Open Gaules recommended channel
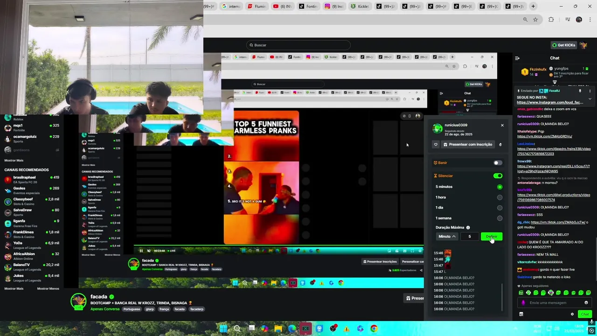This screenshot has height=336, width=597. tap(32, 190)
